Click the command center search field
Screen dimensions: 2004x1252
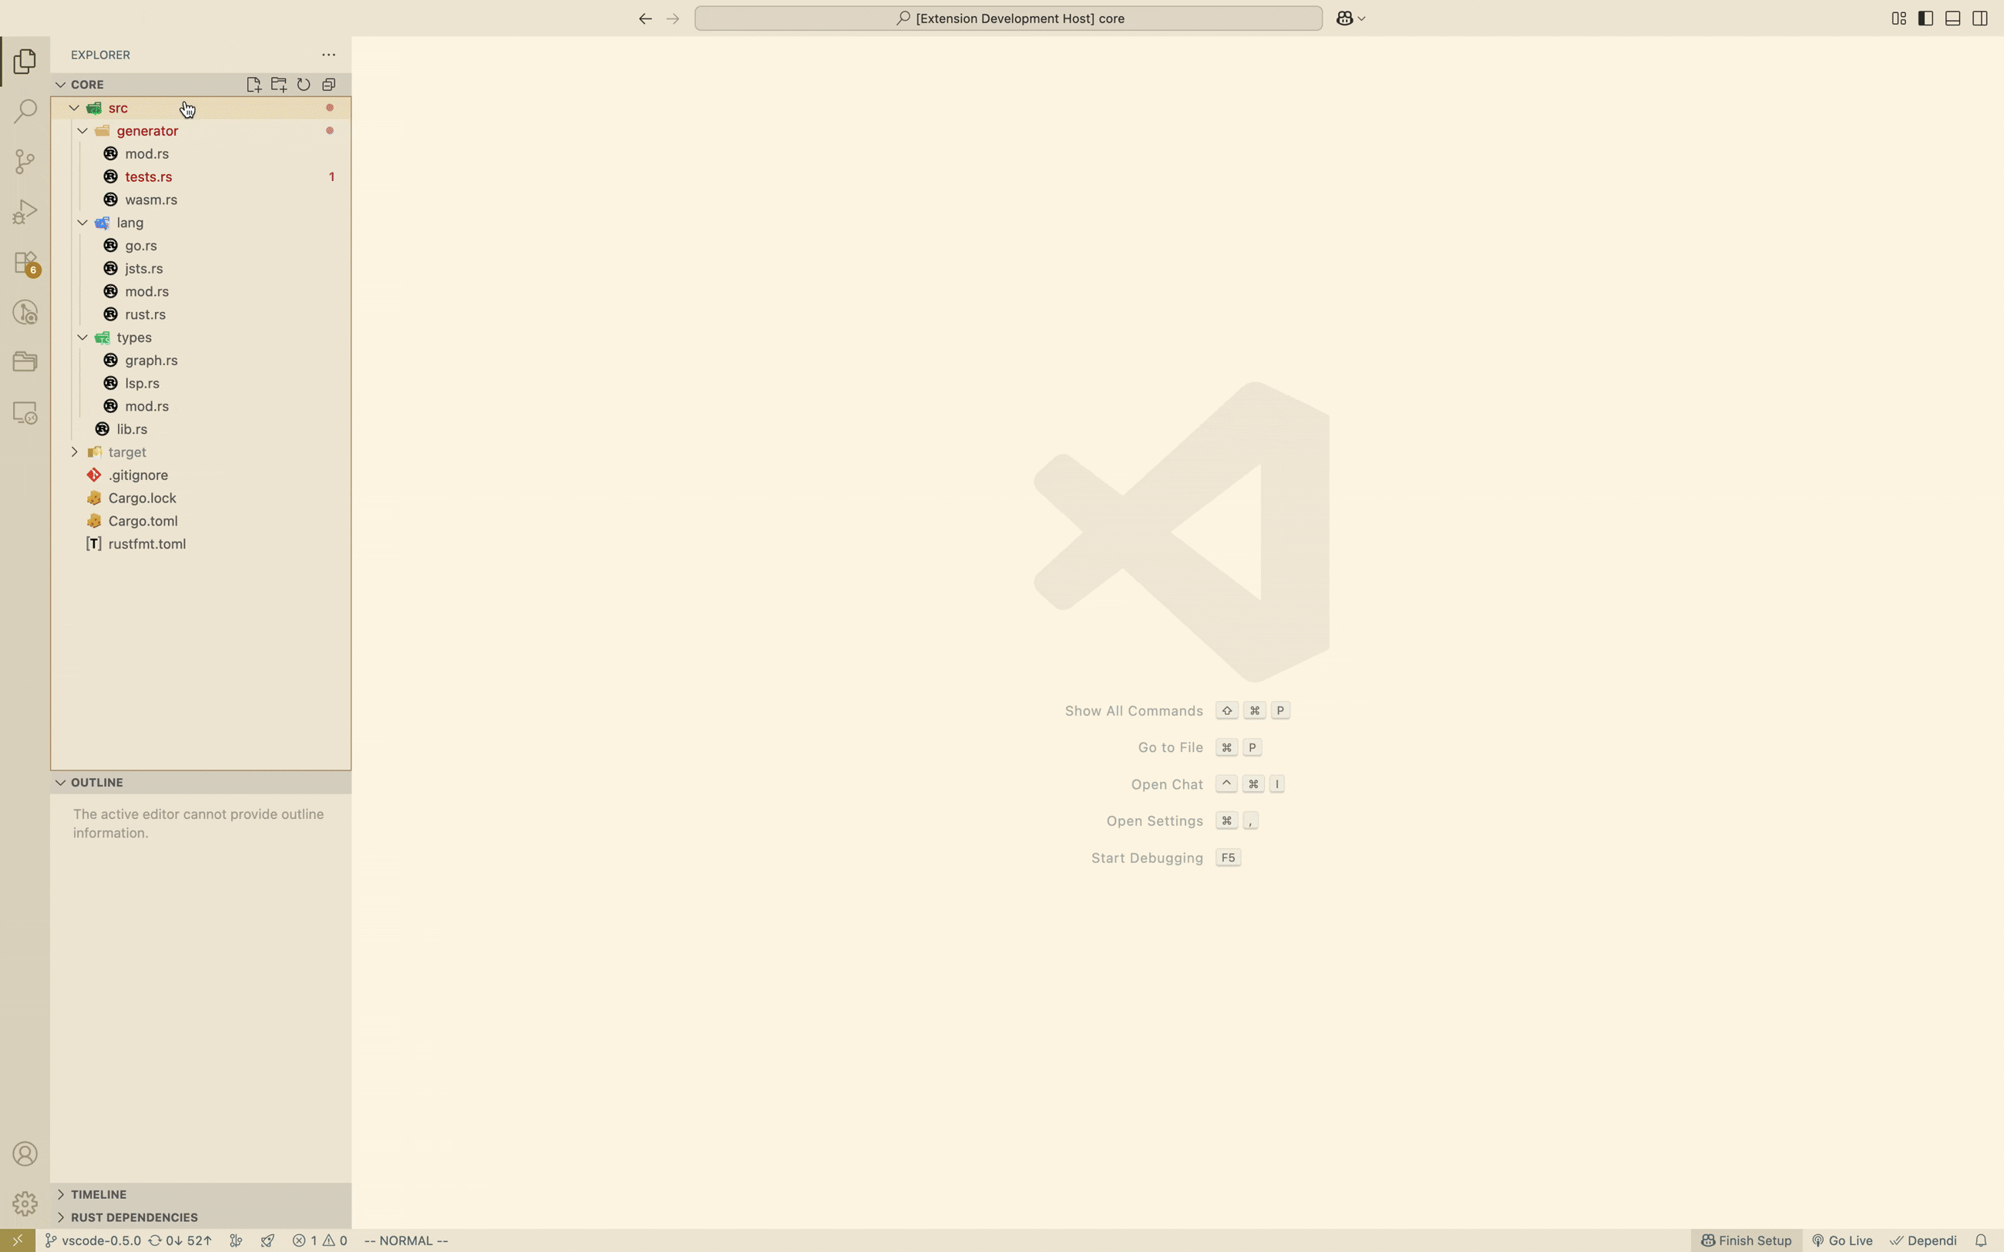(1008, 18)
